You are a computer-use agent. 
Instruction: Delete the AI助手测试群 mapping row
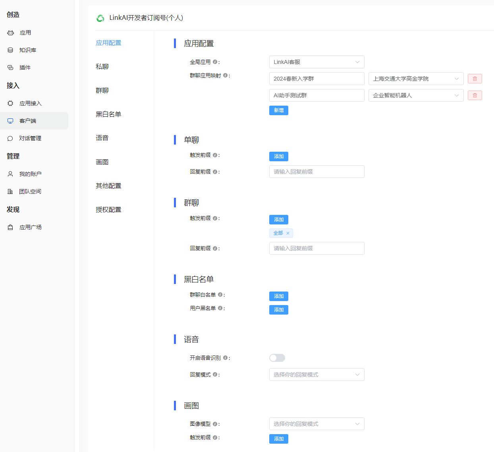(475, 95)
